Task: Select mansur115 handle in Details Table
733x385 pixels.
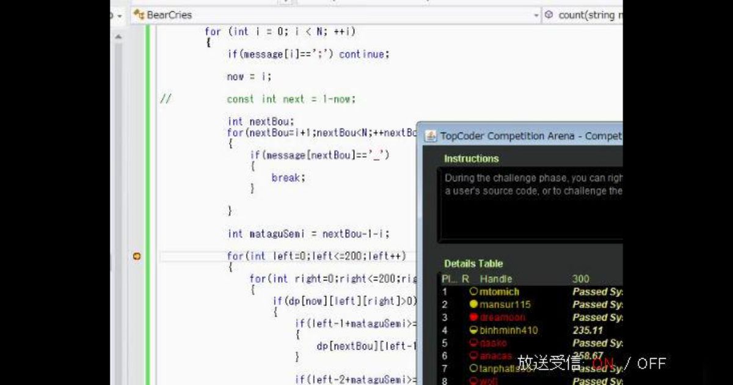Action: (x=505, y=304)
